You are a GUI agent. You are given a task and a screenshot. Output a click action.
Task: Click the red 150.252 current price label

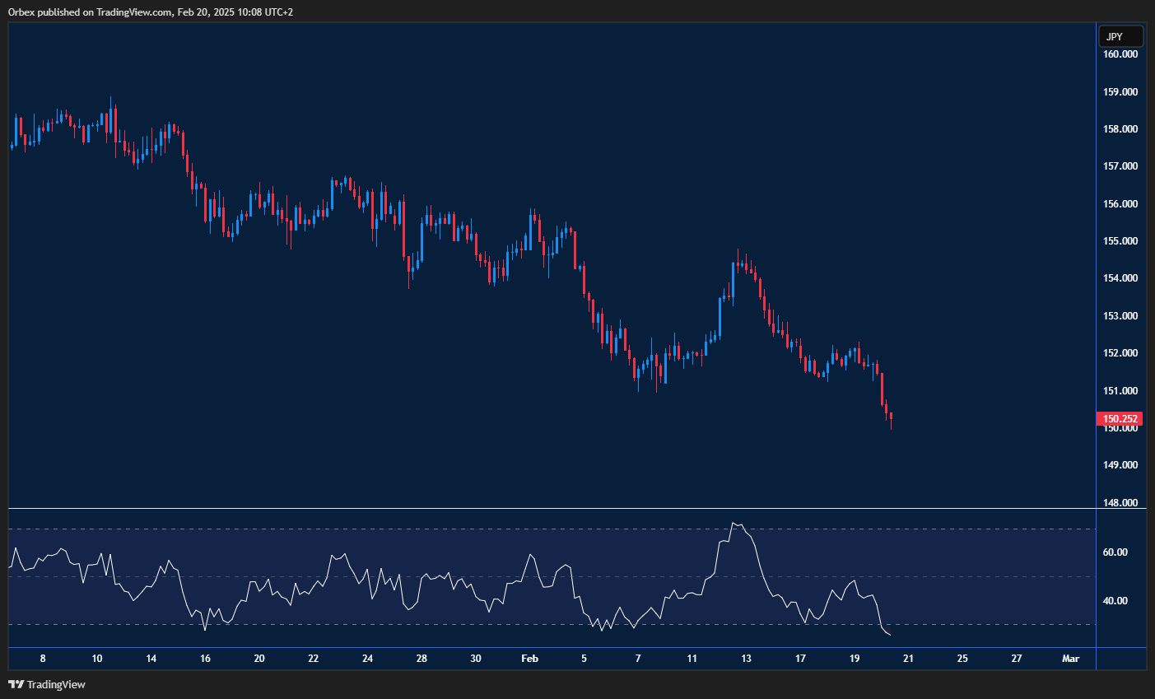(1120, 418)
